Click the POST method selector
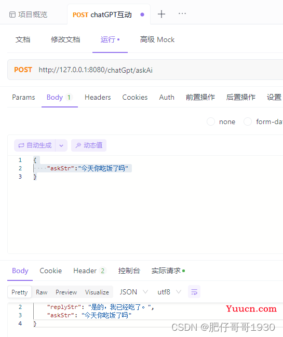 point(23,70)
